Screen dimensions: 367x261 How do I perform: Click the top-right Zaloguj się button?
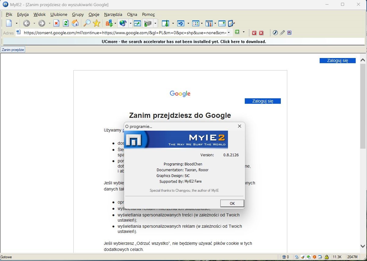[338, 60]
